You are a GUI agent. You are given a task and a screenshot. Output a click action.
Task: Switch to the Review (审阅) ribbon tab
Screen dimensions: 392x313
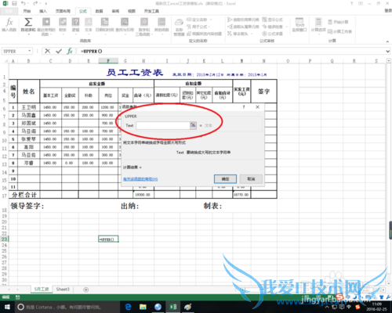pos(115,11)
